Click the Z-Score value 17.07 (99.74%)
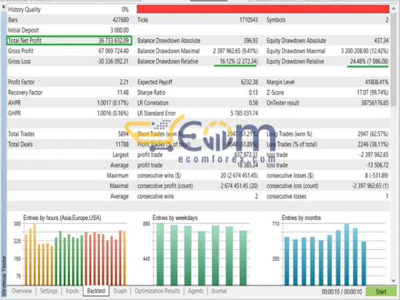Screen dimensions: 400x300 [373, 93]
